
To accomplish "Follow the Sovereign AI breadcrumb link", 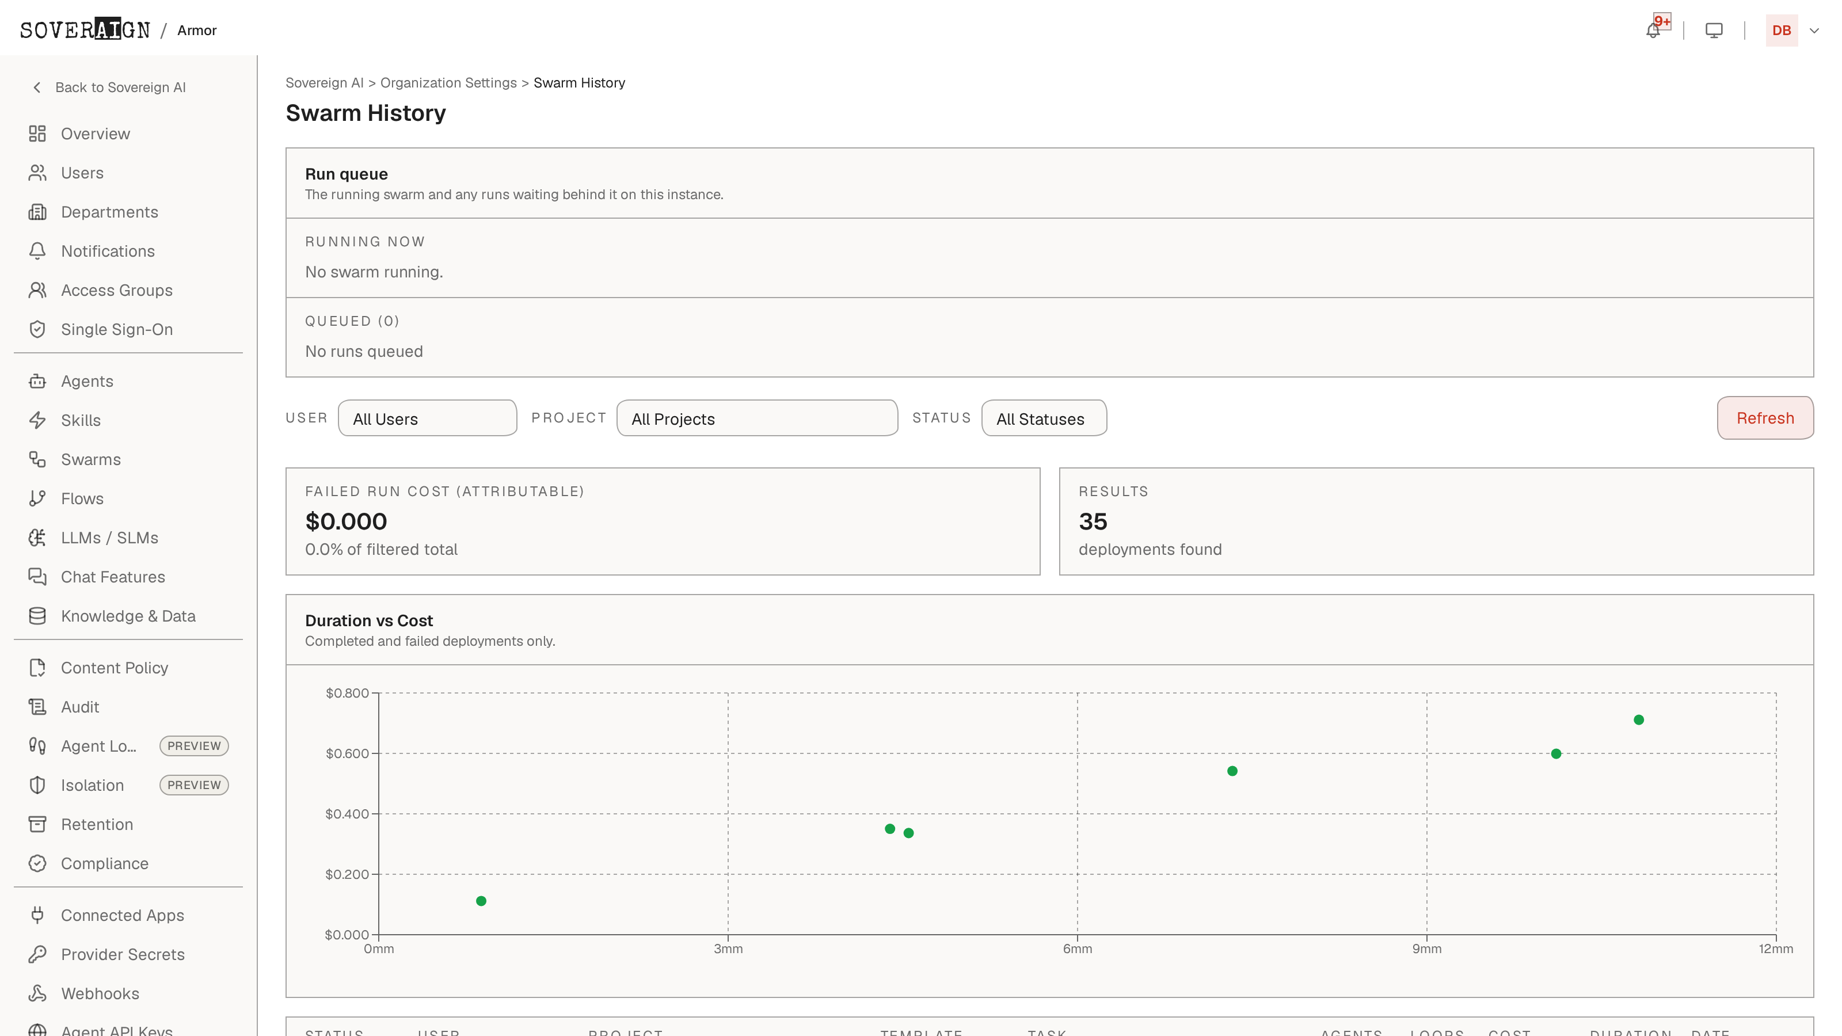I will [x=325, y=83].
